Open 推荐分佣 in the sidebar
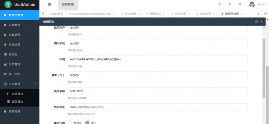The height and width of the screenshot is (124, 269). (20, 112)
